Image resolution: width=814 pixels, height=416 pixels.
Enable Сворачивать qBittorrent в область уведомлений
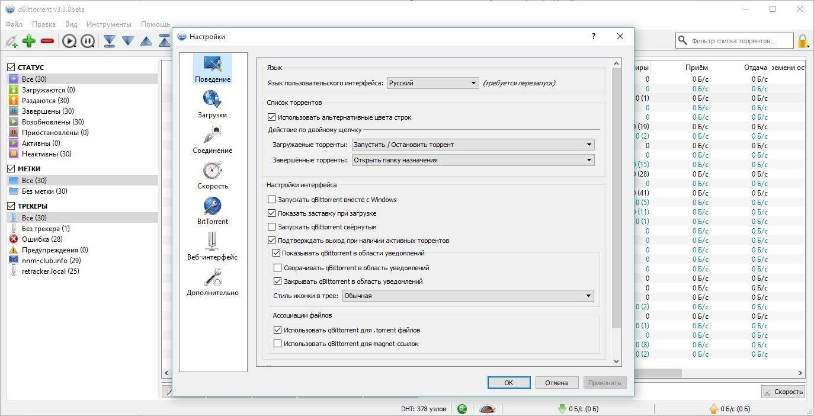click(278, 268)
